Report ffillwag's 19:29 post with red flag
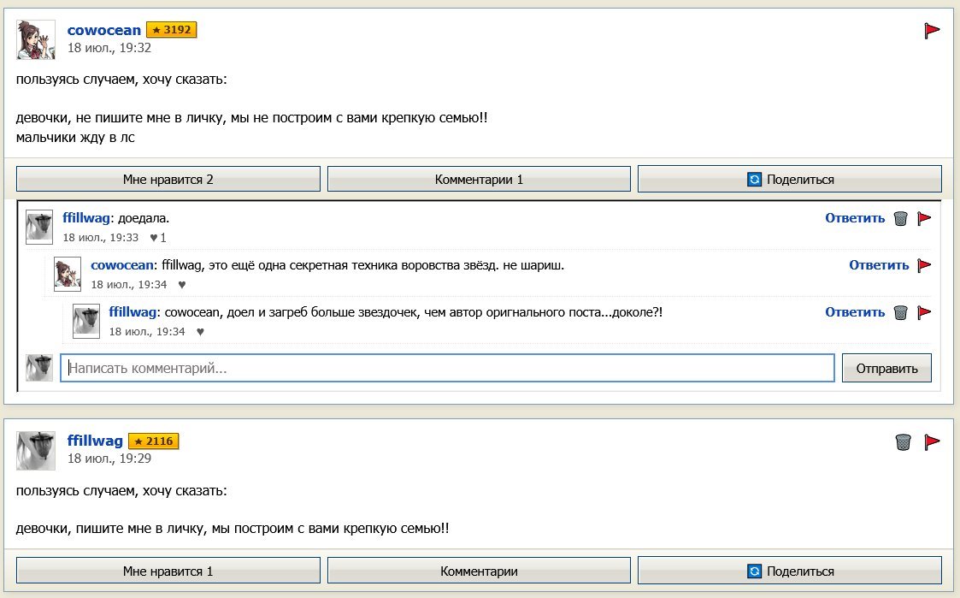Screen dimensions: 960x598 (x=931, y=441)
